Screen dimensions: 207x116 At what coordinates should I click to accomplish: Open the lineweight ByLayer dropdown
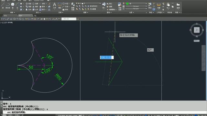coord(136,6)
